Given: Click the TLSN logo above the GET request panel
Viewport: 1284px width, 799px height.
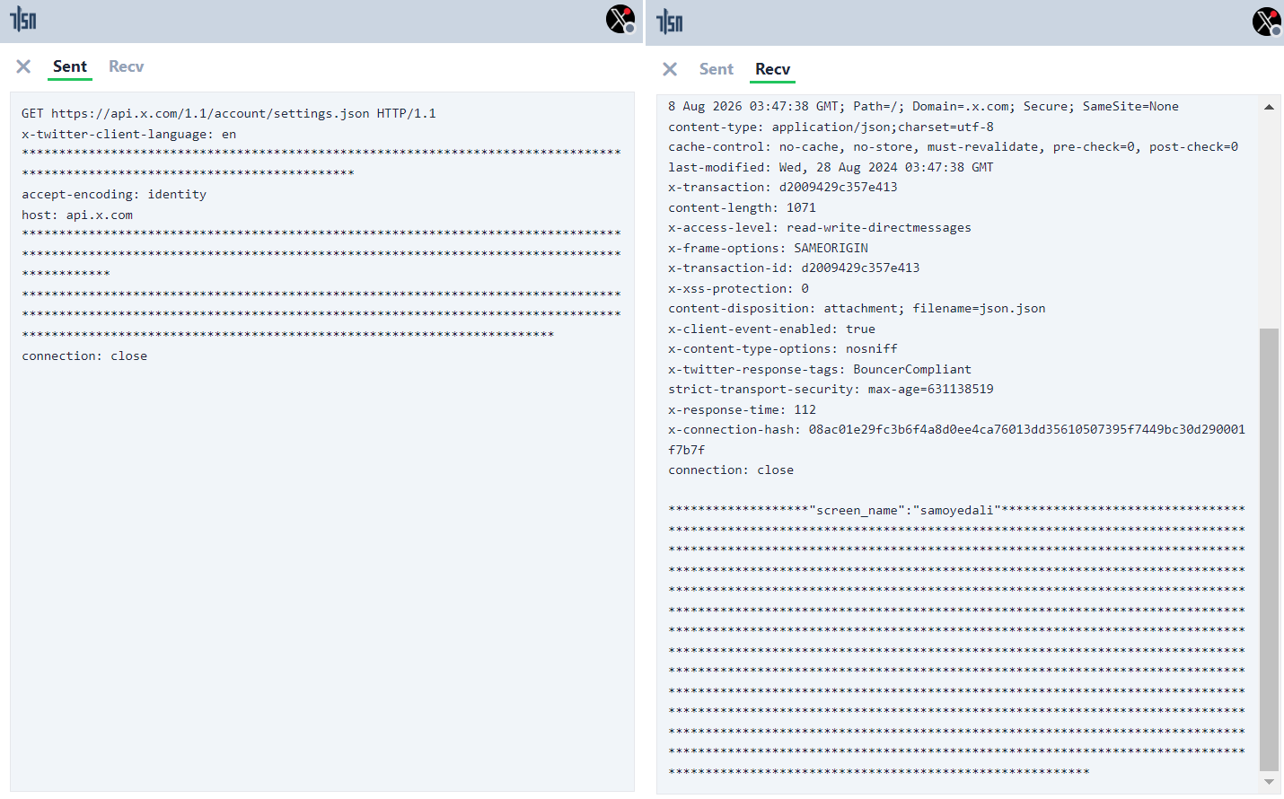Looking at the screenshot, I should pos(23,20).
